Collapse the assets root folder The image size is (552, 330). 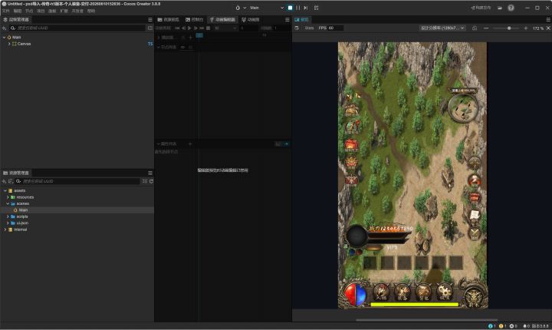5,190
